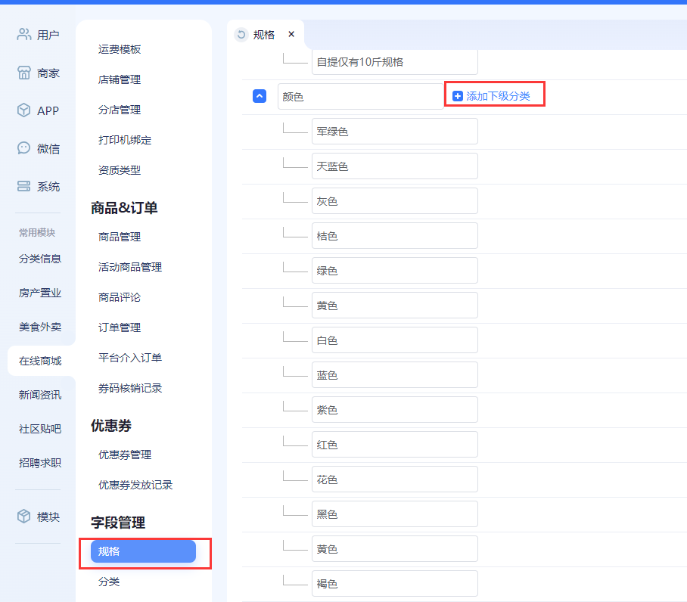Open the 微信 chat bubble icon
The image size is (687, 602).
(23, 148)
